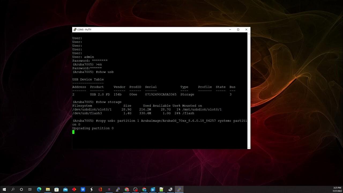Click the PuTTY terminal vertical scrollbar
Image resolution: width=343 pixels, height=193 pixels.
pyautogui.click(x=249, y=91)
